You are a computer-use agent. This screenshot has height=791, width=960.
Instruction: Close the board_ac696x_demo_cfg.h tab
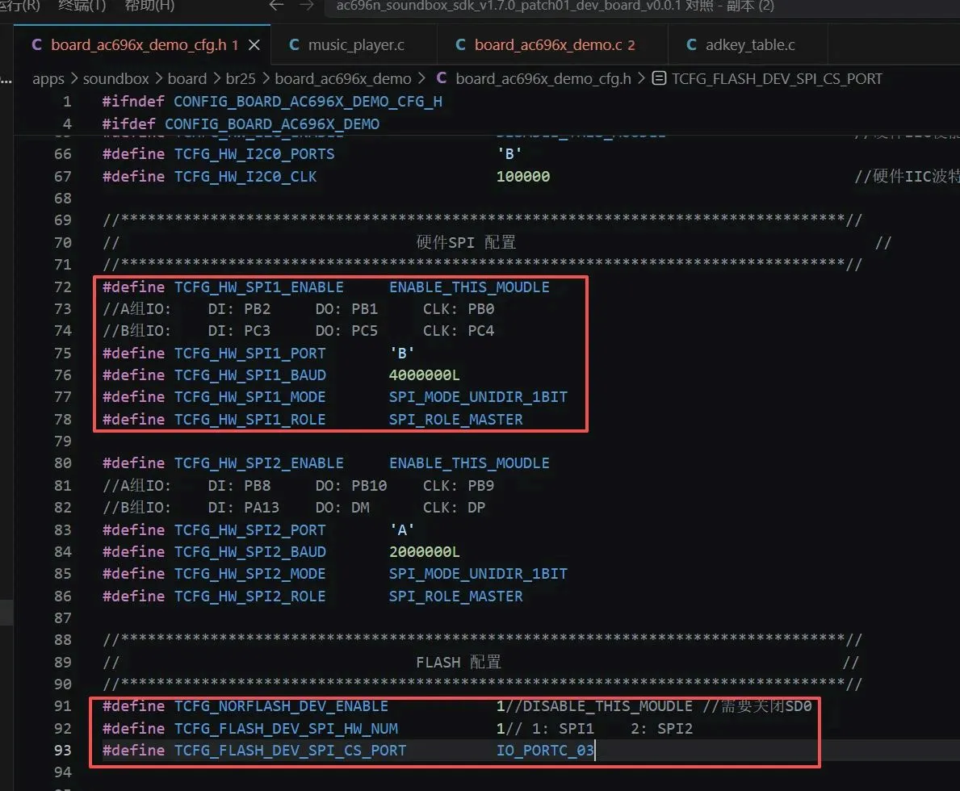(x=254, y=44)
